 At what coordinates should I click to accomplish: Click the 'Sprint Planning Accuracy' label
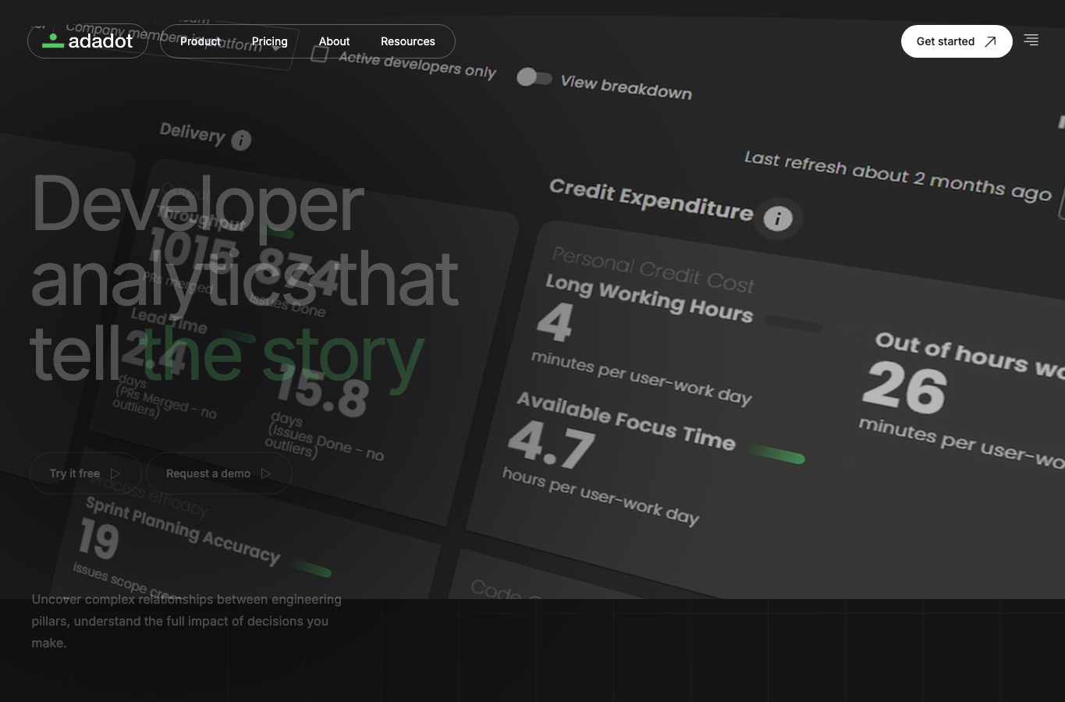click(x=183, y=530)
